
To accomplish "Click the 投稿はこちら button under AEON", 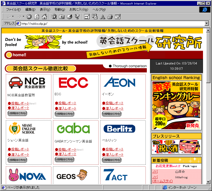I will (x=112, y=114).
